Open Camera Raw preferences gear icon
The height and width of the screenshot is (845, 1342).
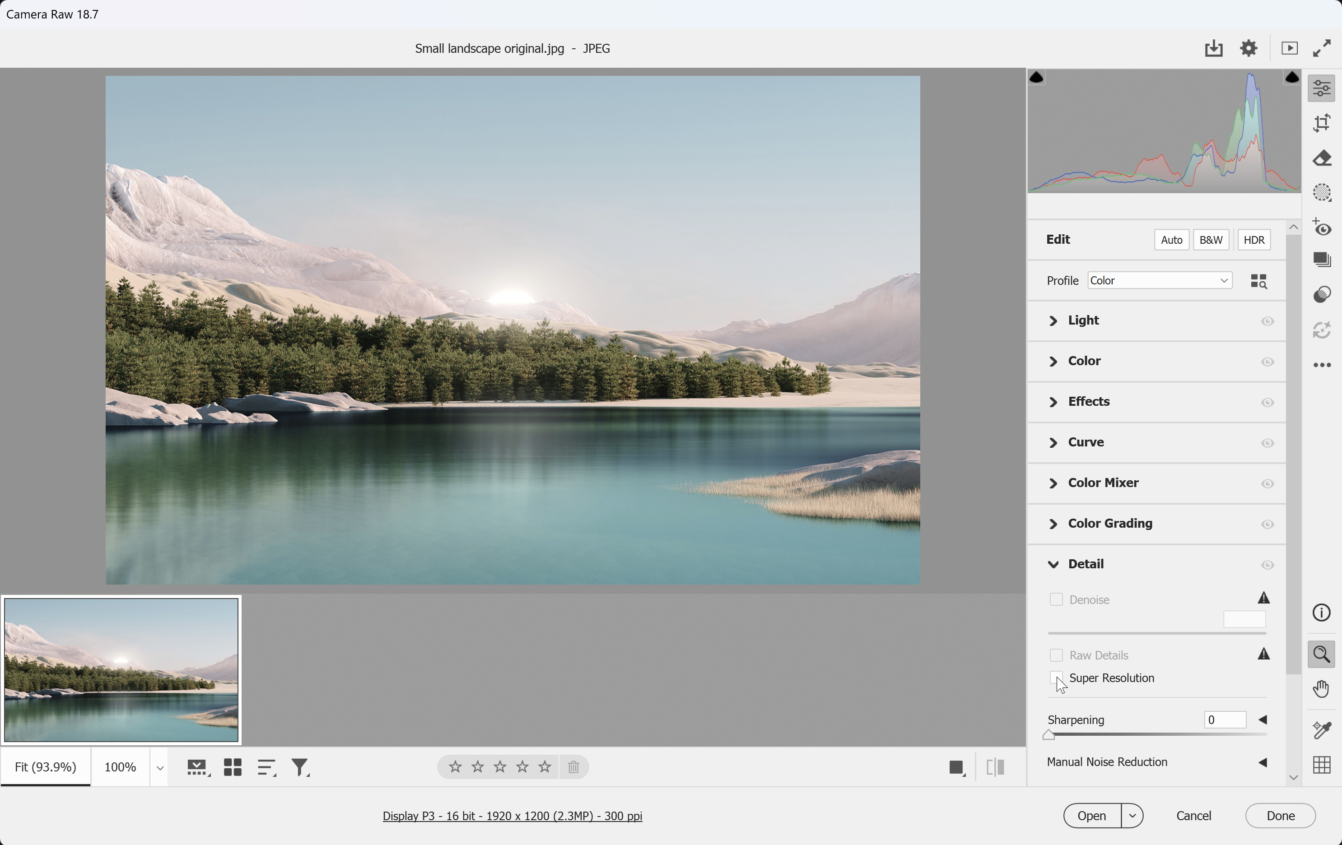(1249, 48)
